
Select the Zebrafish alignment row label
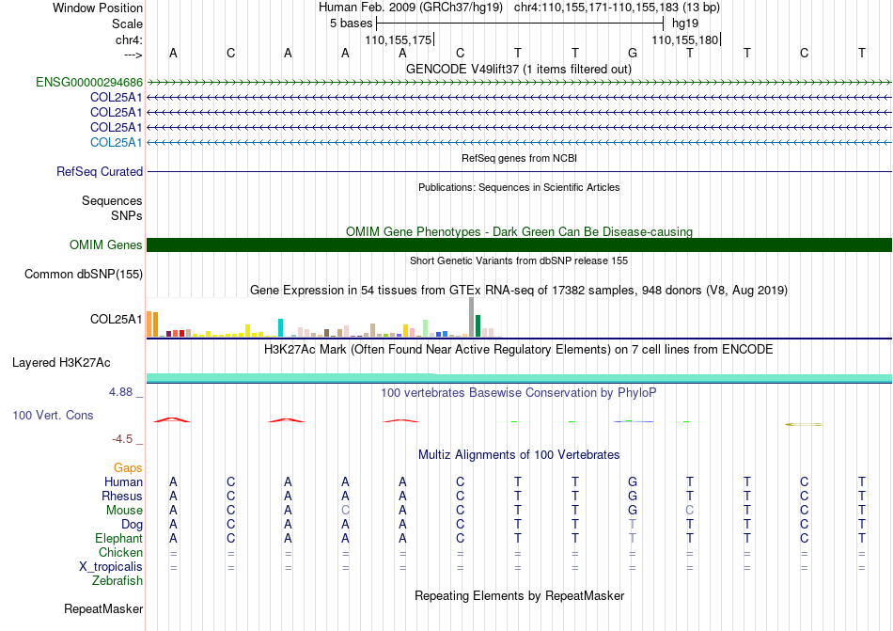tap(117, 581)
